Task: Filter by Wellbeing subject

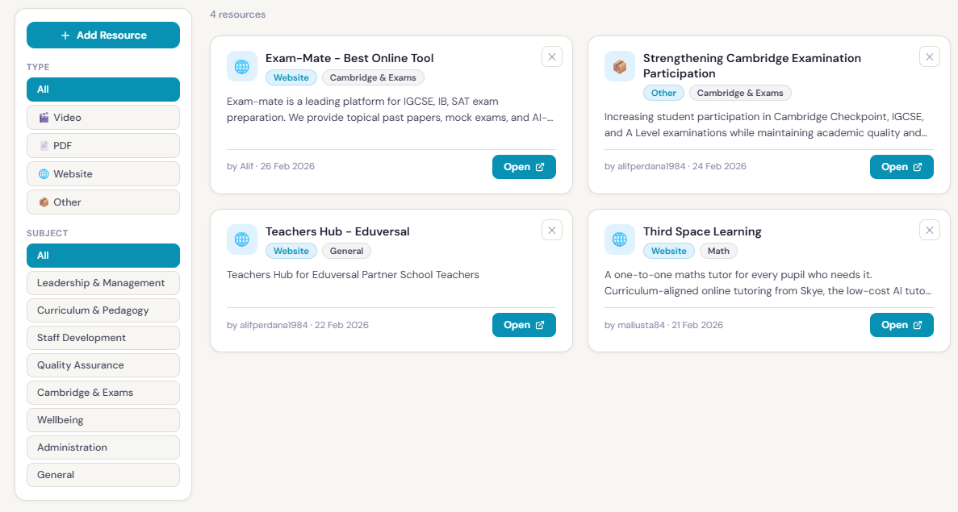Action: pos(103,420)
